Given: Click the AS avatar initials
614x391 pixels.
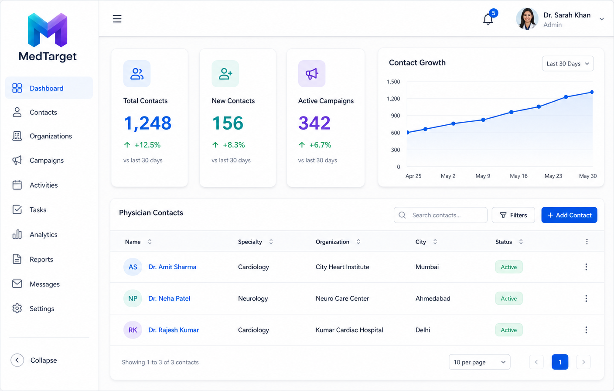Looking at the screenshot, I should (x=133, y=267).
